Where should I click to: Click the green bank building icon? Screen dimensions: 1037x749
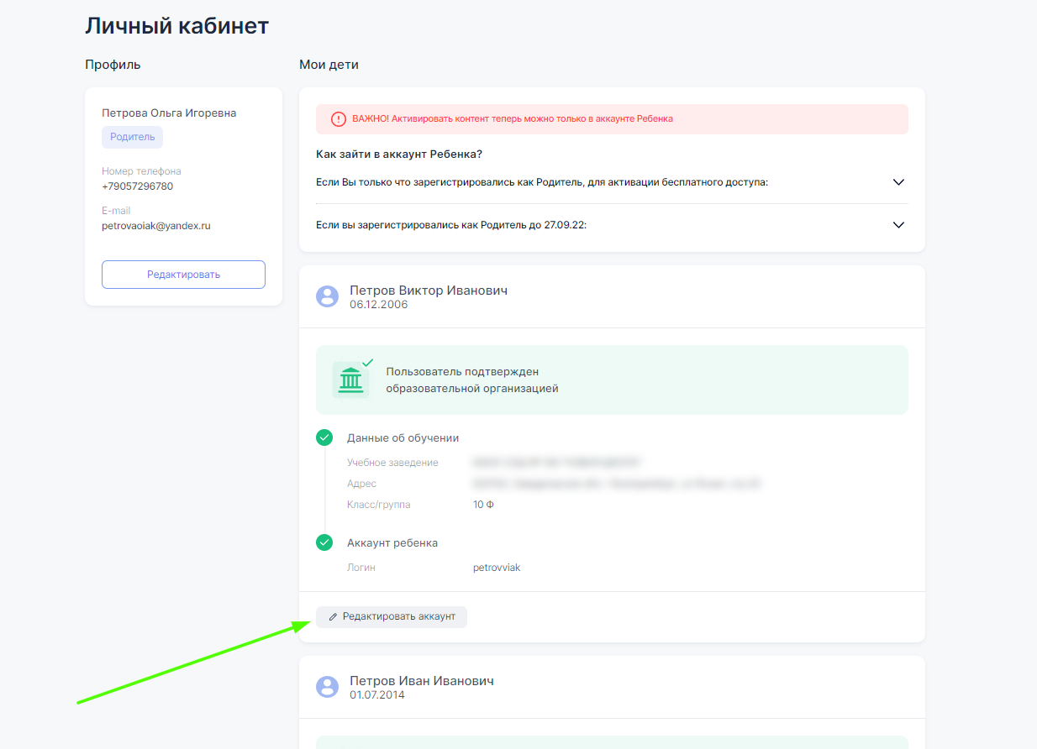click(350, 380)
